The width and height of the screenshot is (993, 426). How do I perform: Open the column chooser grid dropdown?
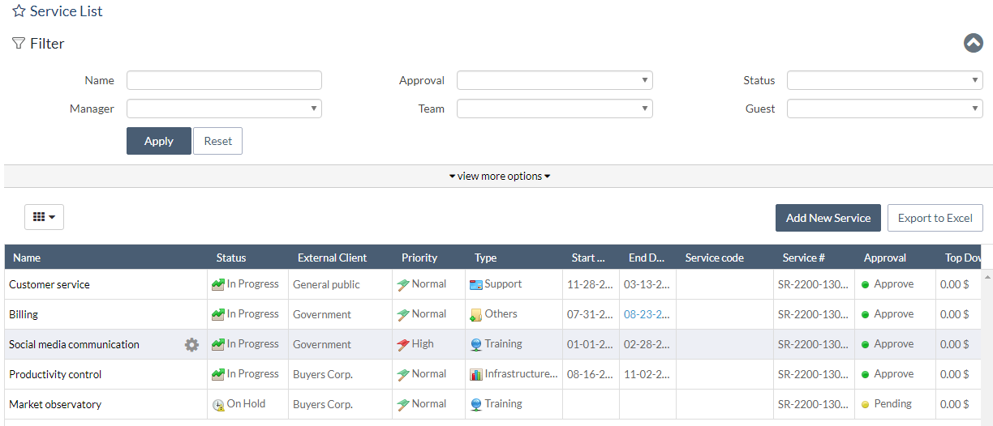pyautogui.click(x=44, y=217)
